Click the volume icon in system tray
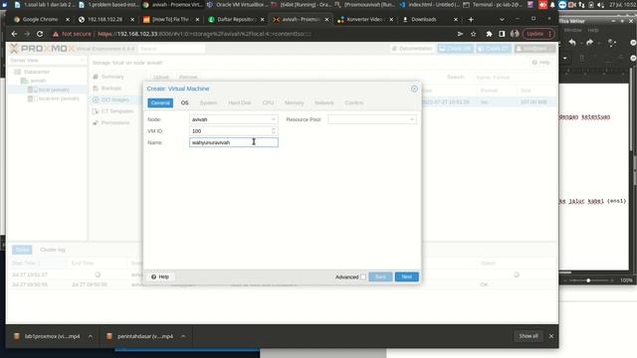Viewport: 637px width, 358px height. click(601, 5)
